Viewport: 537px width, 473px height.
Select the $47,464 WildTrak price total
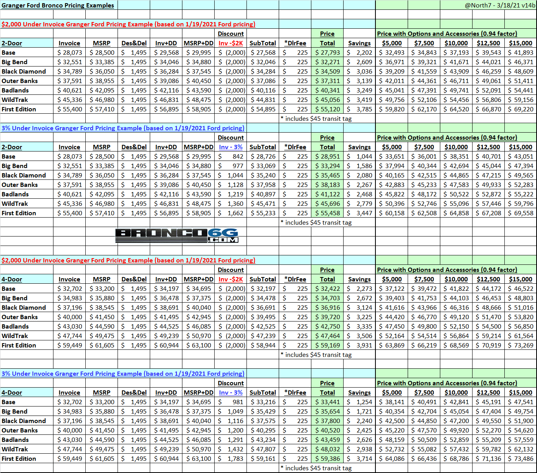327,336
